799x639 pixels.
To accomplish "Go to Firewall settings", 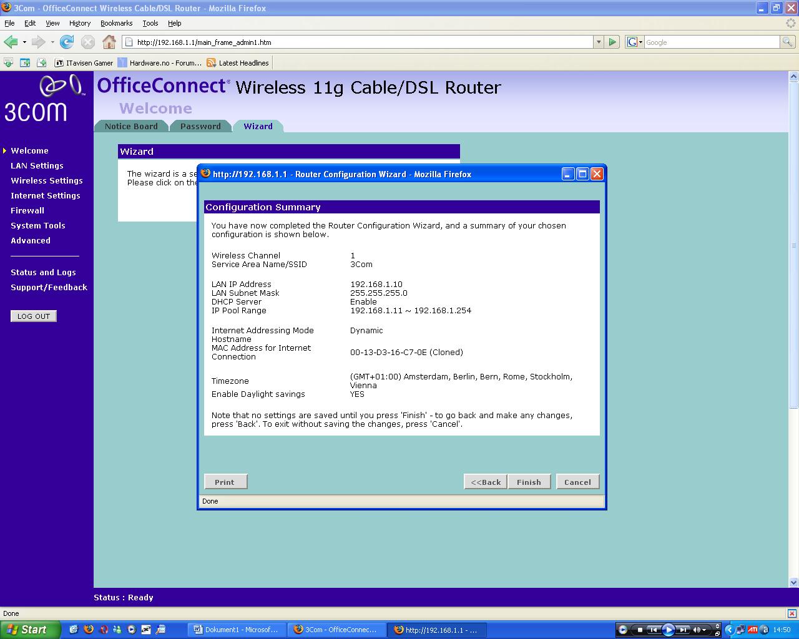I will (x=27, y=210).
